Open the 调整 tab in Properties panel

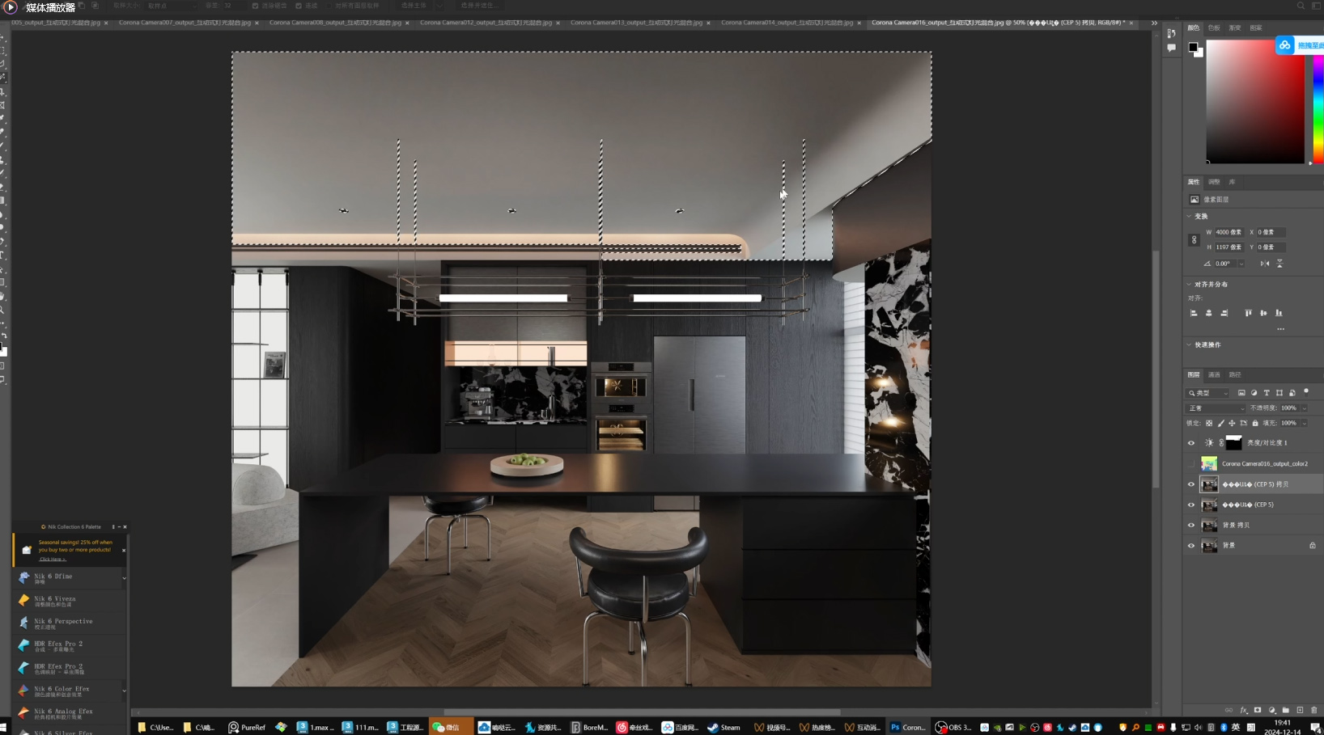pyautogui.click(x=1214, y=182)
